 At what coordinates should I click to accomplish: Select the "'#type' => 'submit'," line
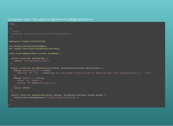29,81
